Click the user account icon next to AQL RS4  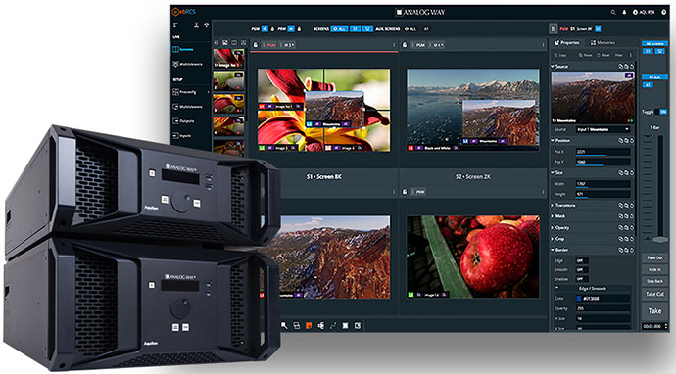pyautogui.click(x=635, y=12)
